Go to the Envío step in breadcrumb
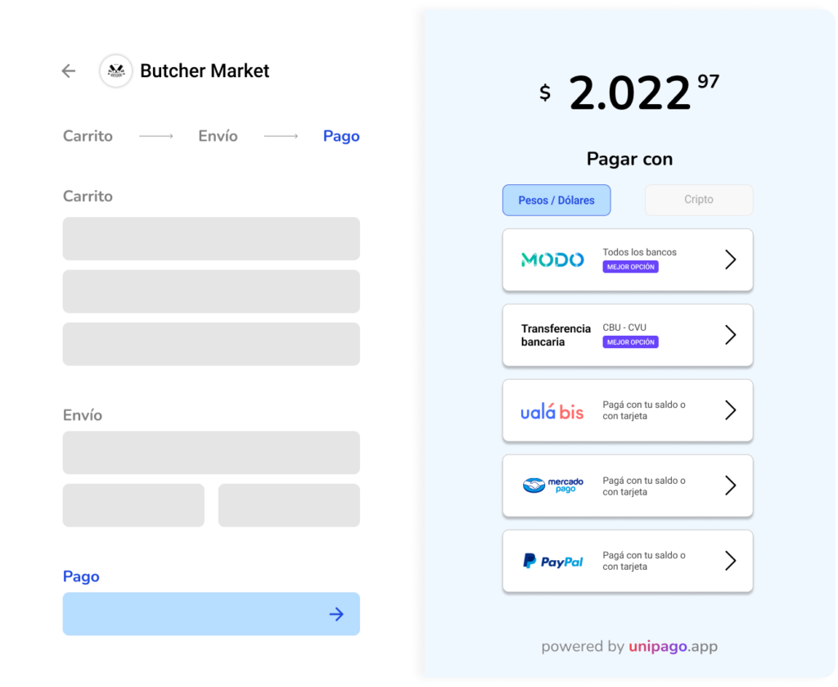Screen dimensions: 838x687 click(x=218, y=136)
